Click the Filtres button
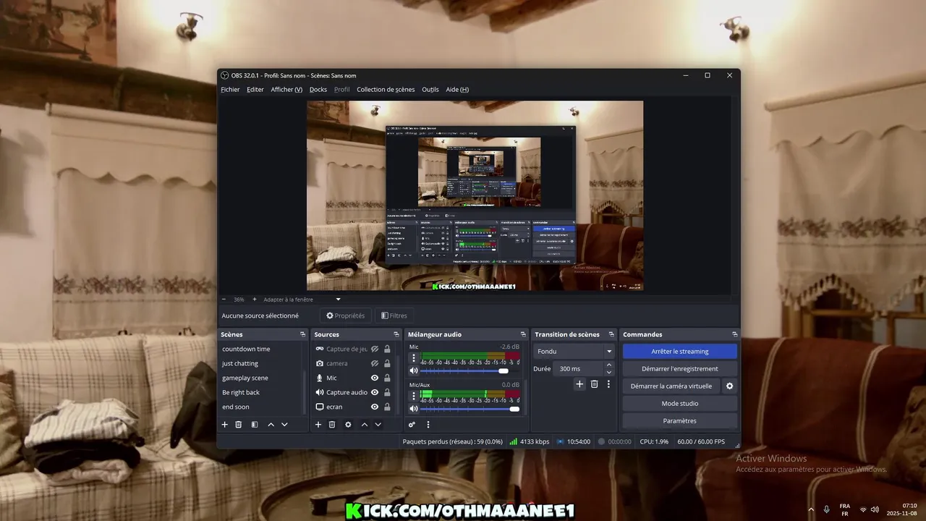The width and height of the screenshot is (926, 521). click(394, 315)
